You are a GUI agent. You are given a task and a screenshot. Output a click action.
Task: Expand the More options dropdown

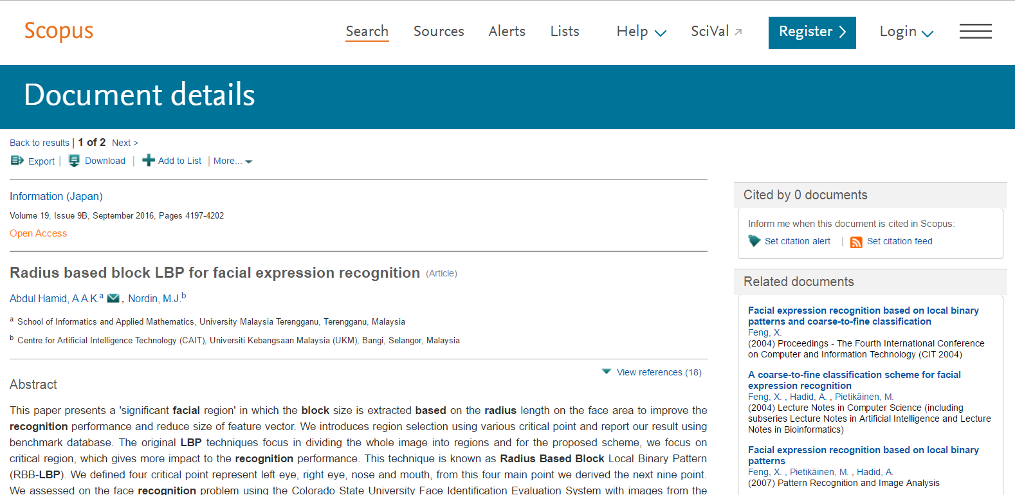232,161
